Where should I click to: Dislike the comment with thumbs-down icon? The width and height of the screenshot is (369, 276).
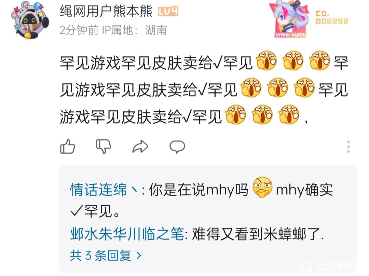(x=104, y=146)
